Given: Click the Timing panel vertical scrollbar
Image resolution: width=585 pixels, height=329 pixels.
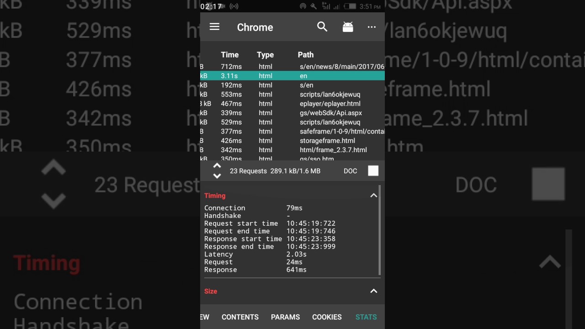Looking at the screenshot, I should pyautogui.click(x=380, y=230).
